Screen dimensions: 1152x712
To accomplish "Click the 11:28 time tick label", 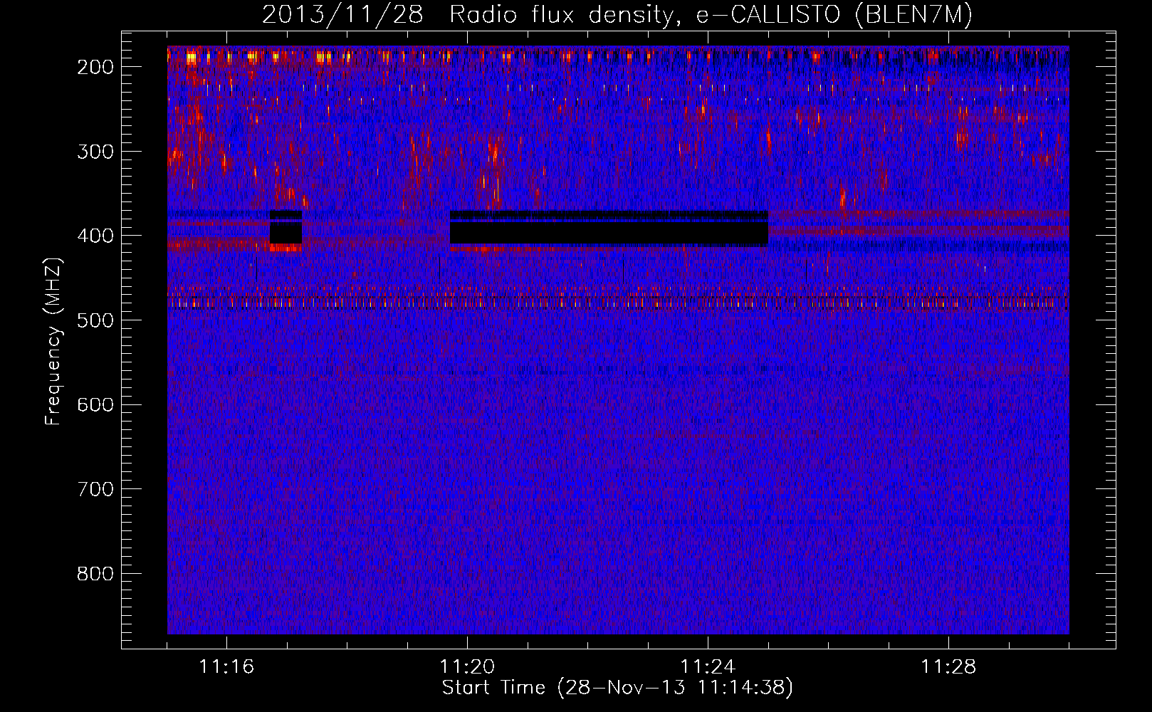I will click(x=948, y=666).
